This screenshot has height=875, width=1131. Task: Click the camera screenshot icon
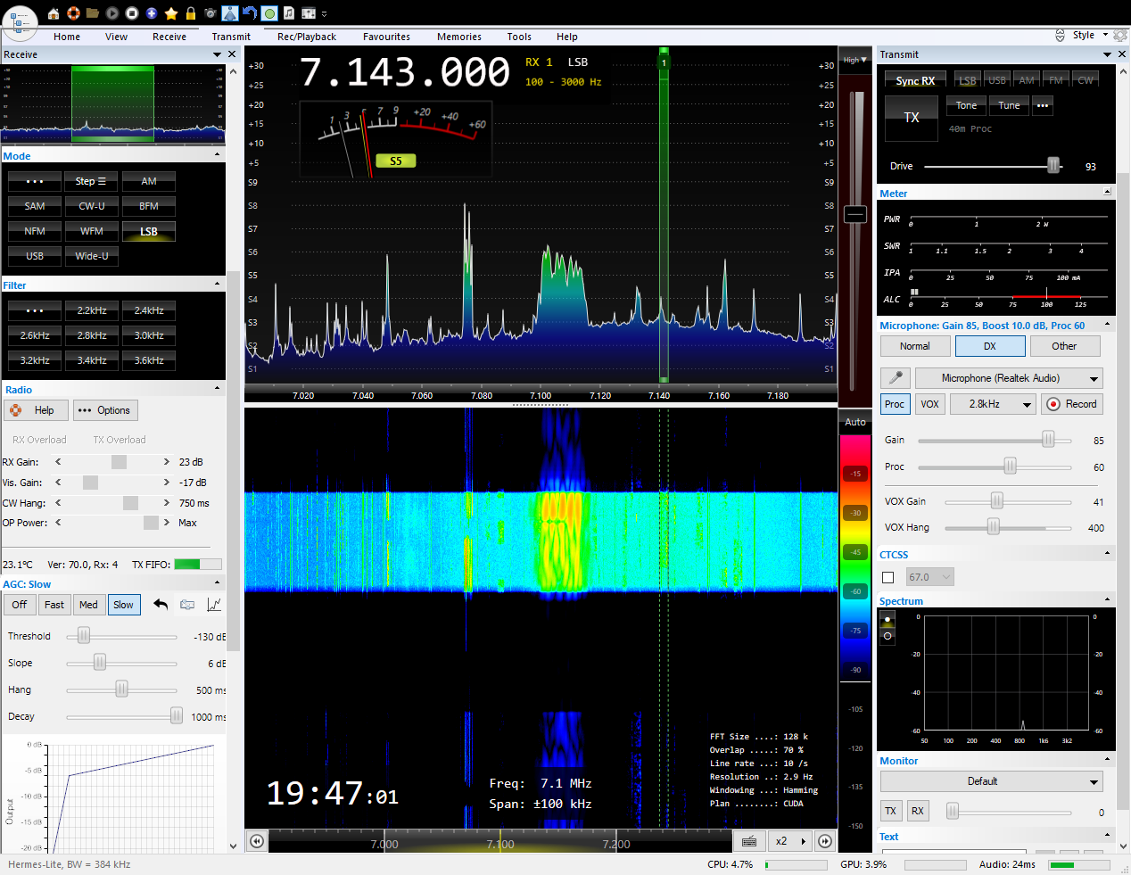(x=211, y=13)
